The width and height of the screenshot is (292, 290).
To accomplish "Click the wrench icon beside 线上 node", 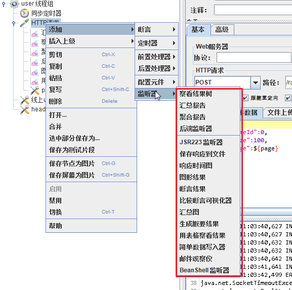I will (25, 100).
